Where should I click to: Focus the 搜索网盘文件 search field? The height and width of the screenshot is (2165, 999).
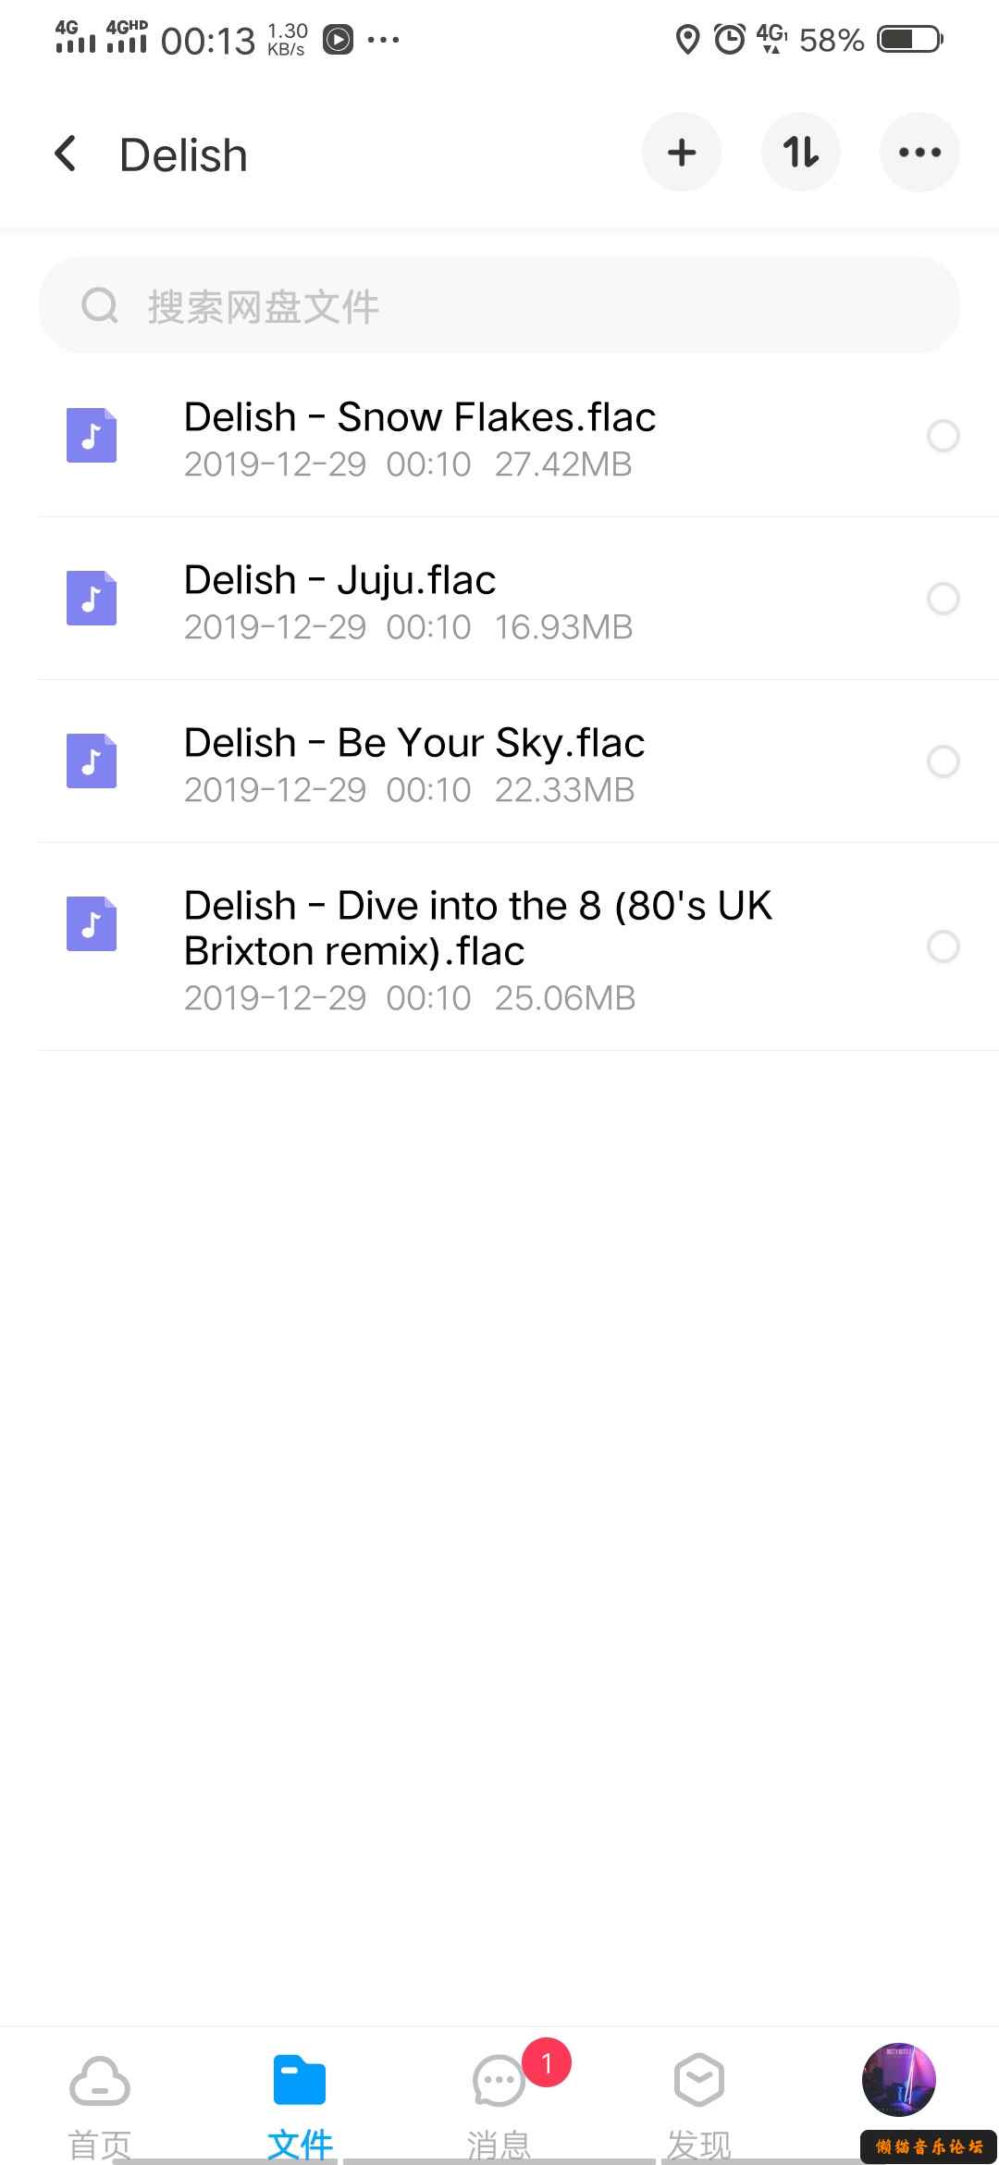pyautogui.click(x=499, y=305)
